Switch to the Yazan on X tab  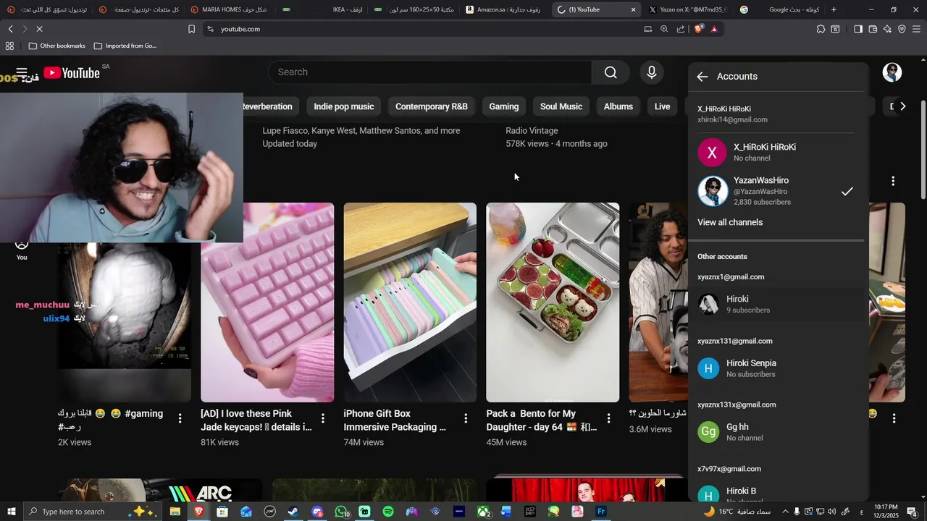(x=688, y=9)
